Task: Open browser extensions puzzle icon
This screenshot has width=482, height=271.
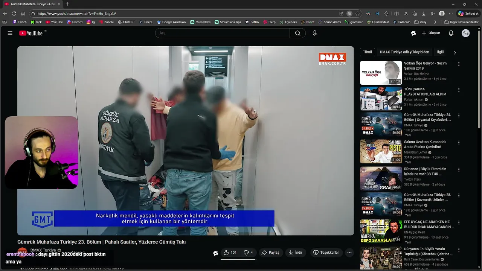Action: (386, 14)
